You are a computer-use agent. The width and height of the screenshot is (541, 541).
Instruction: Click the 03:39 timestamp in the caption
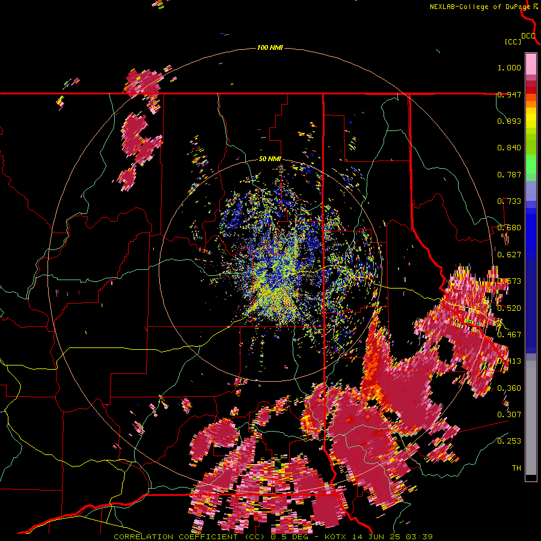pyautogui.click(x=420, y=537)
